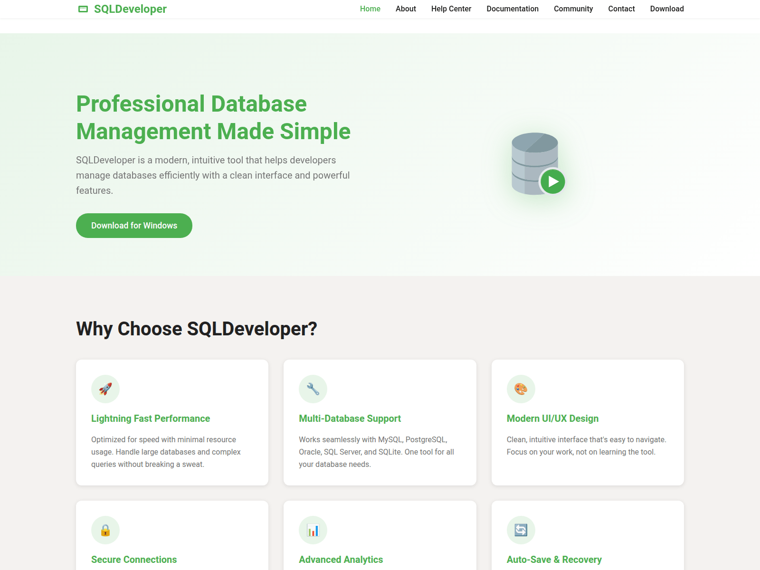The image size is (760, 570).
Task: Click the Auto-Save & Recovery heading
Action: pos(554,560)
